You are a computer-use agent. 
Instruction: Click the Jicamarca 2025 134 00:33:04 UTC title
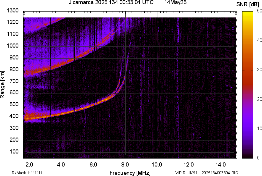tap(111, 2)
